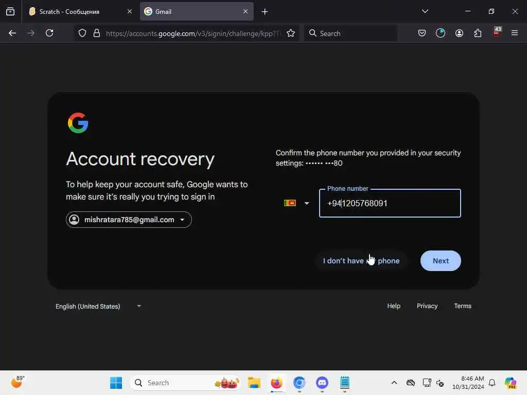Click the browser Search box

(x=350, y=33)
